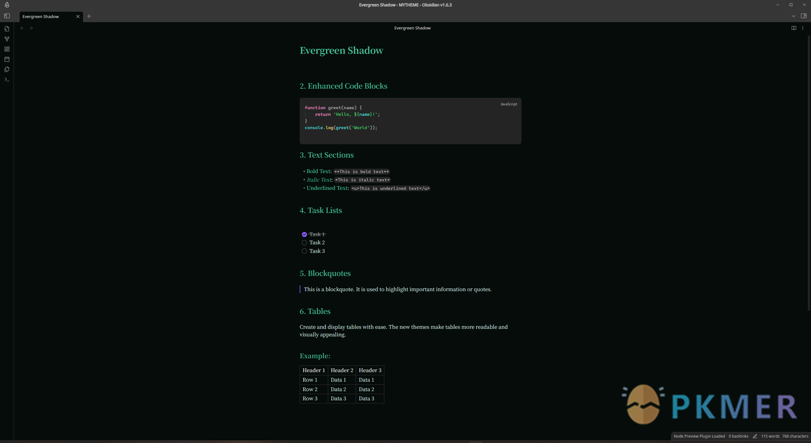Click the **This is bold text** inline code
This screenshot has width=811, height=443.
361,172
